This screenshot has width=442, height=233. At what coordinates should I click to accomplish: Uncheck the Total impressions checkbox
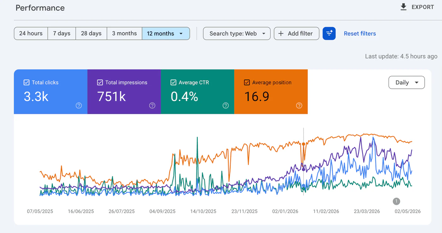click(x=100, y=82)
